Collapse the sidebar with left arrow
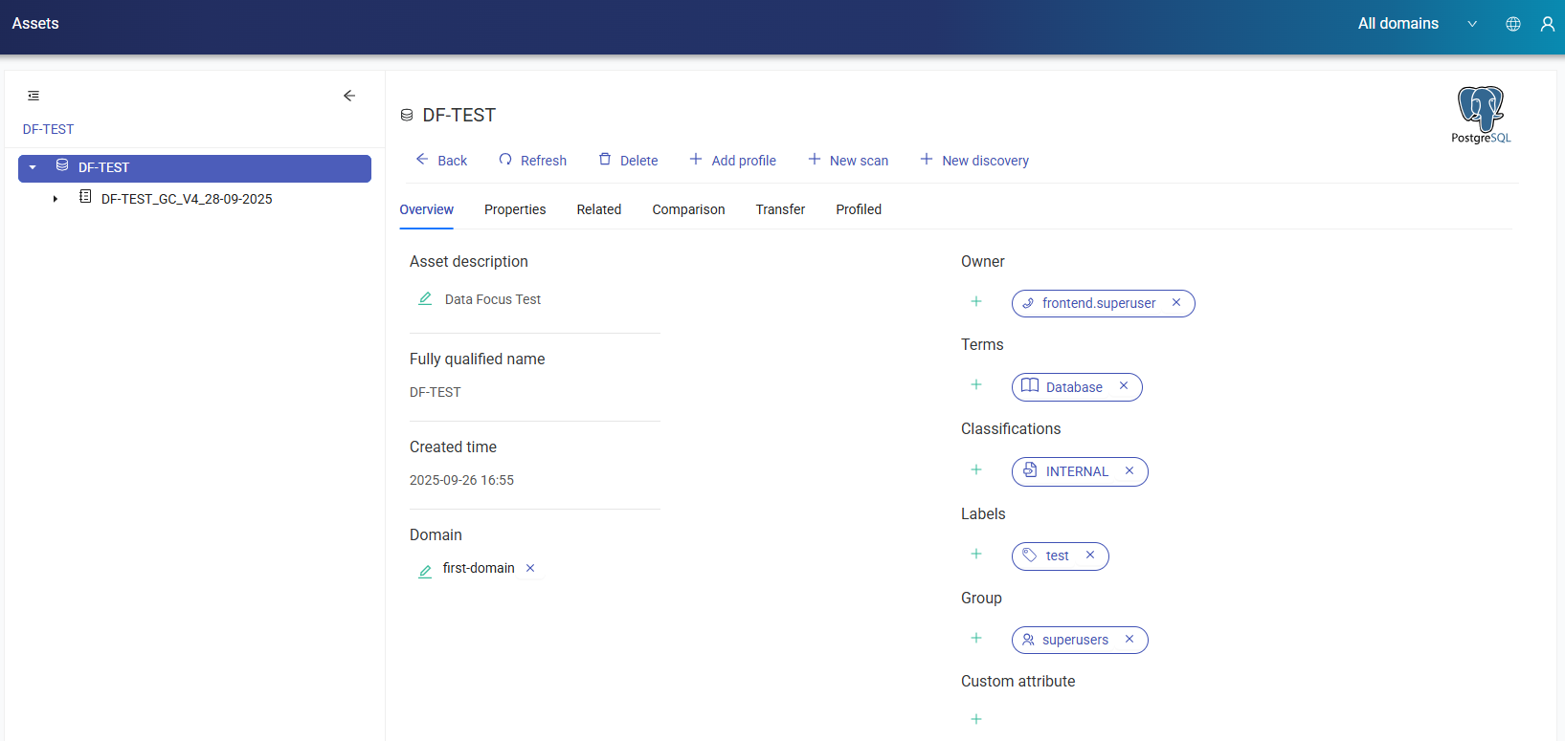The width and height of the screenshot is (1565, 741). pyautogui.click(x=349, y=96)
